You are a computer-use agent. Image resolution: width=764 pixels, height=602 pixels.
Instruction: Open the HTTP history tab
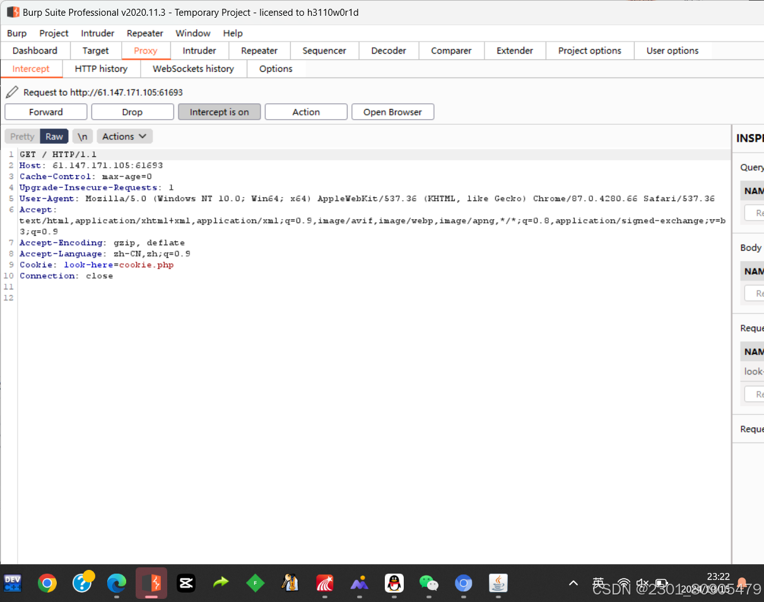point(101,69)
